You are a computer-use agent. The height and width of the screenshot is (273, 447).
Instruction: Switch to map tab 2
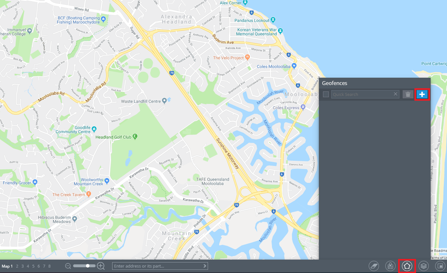pyautogui.click(x=17, y=266)
